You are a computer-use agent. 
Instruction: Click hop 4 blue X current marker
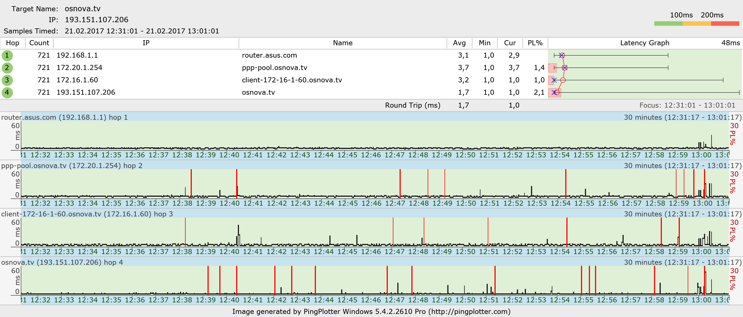click(x=554, y=93)
